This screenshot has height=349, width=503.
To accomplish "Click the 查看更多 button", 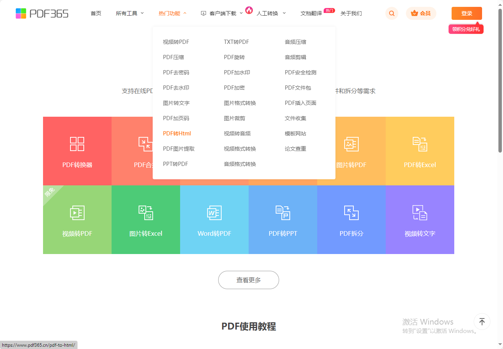I will pos(249,280).
